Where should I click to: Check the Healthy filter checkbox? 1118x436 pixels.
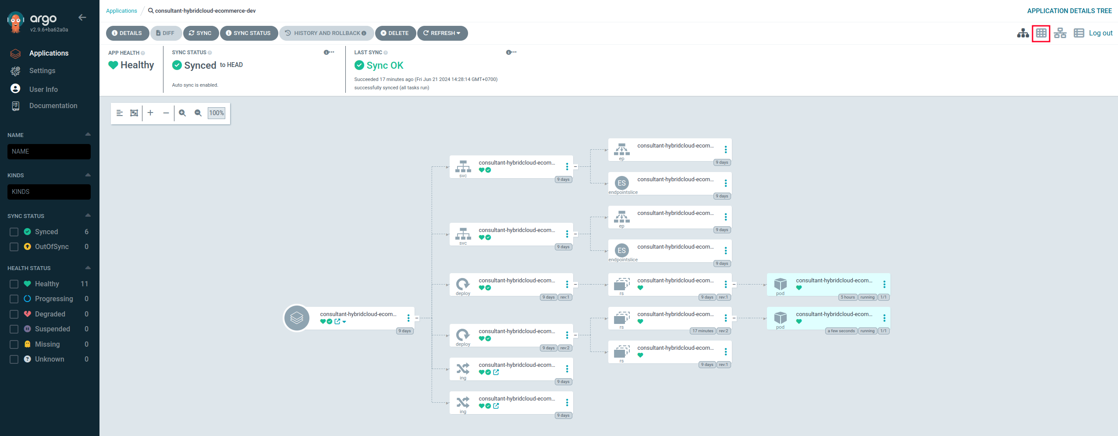14,284
